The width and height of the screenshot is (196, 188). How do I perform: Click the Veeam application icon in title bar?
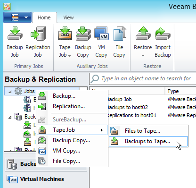(x=7, y=7)
